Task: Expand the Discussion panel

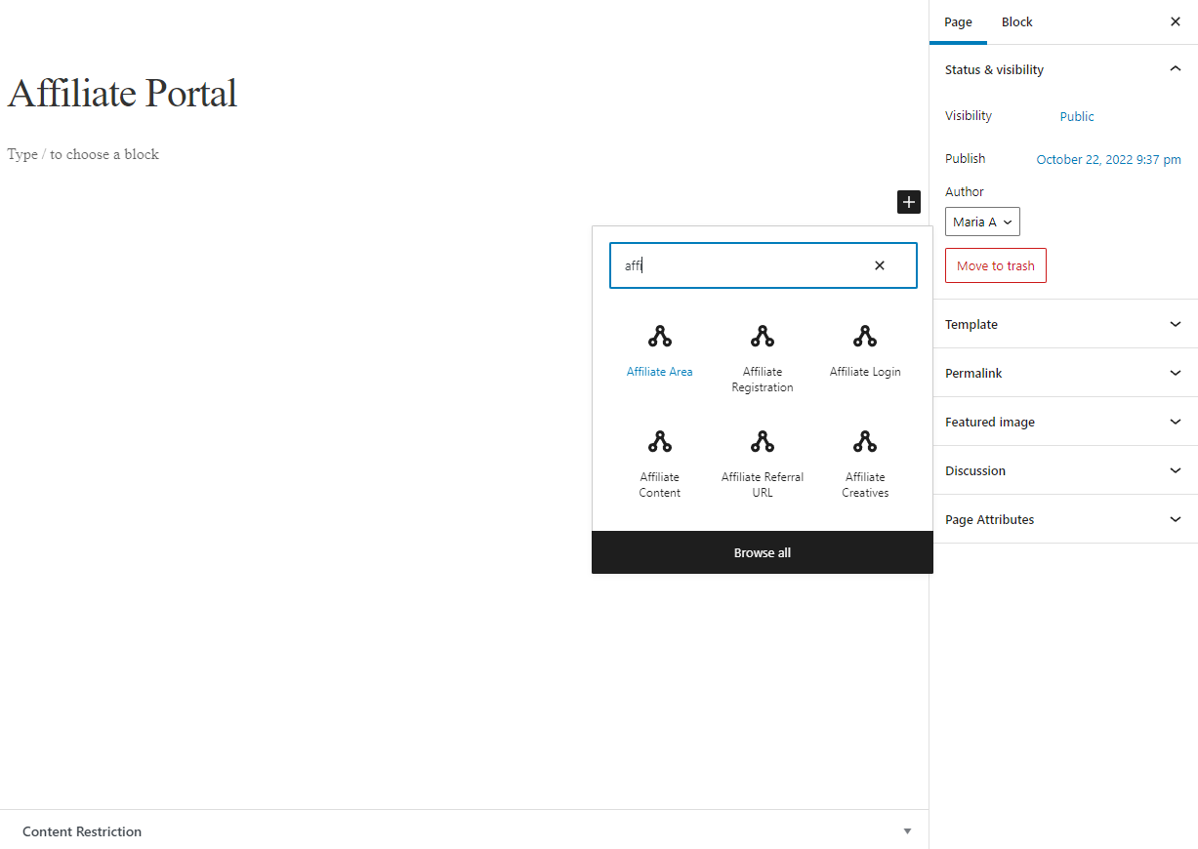Action: point(1063,470)
